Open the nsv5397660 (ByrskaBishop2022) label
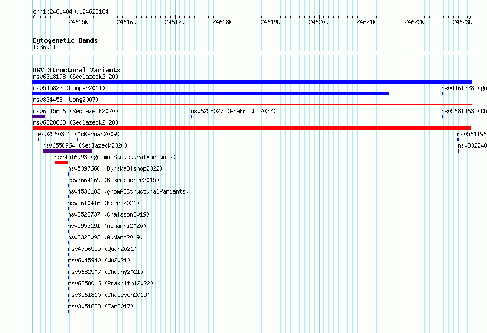Image resolution: width=487 pixels, height=333 pixels. 115,168
